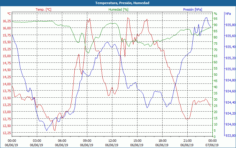Click temperature axis value 15,00
Viewport: 236px width, 148px height.
7,56
